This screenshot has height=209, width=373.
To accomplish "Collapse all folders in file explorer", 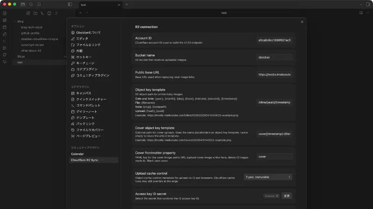I will coord(56,13).
